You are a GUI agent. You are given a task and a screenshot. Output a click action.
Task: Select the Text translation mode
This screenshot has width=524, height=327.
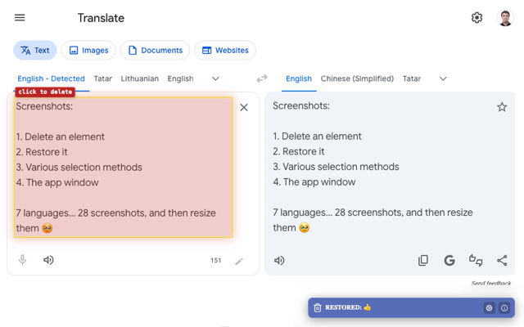35,51
